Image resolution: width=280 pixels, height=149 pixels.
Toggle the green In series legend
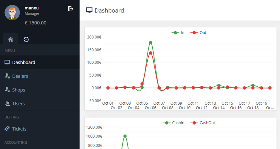coord(178,32)
